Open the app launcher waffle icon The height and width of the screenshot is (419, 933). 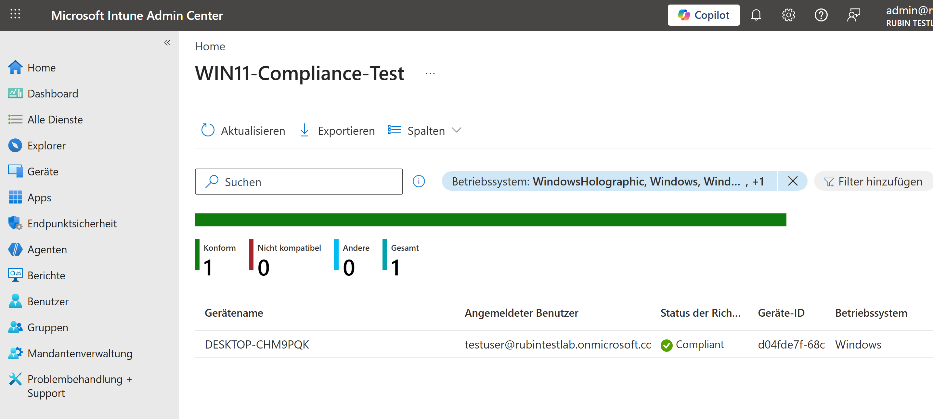(15, 15)
